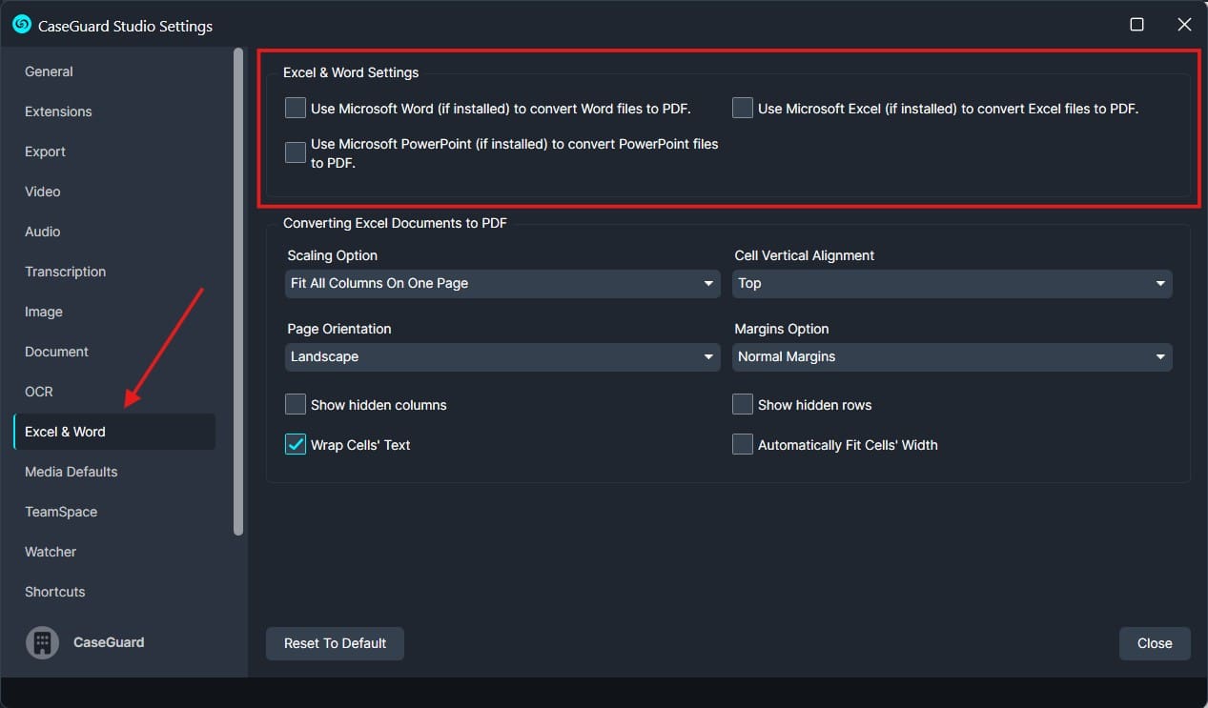Open the Page Orientation dropdown
1208x708 pixels.
coord(502,356)
